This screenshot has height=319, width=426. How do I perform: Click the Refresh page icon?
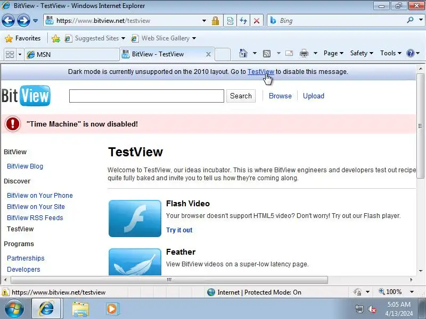click(243, 21)
